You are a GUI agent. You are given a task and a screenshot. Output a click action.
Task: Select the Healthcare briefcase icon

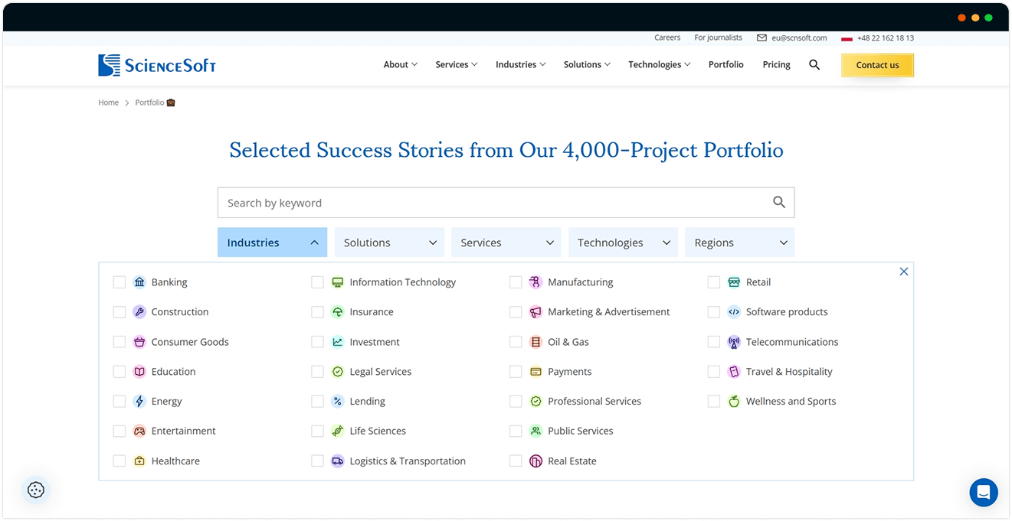tap(139, 461)
